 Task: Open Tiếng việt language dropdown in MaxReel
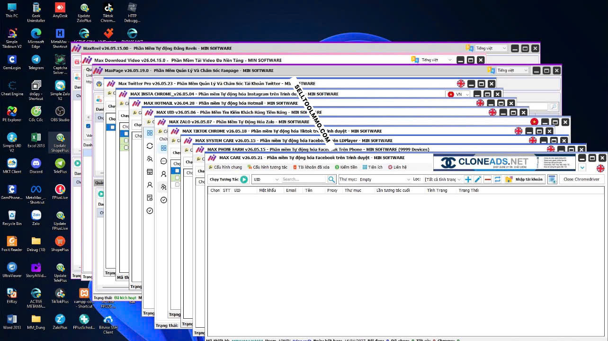(491, 48)
